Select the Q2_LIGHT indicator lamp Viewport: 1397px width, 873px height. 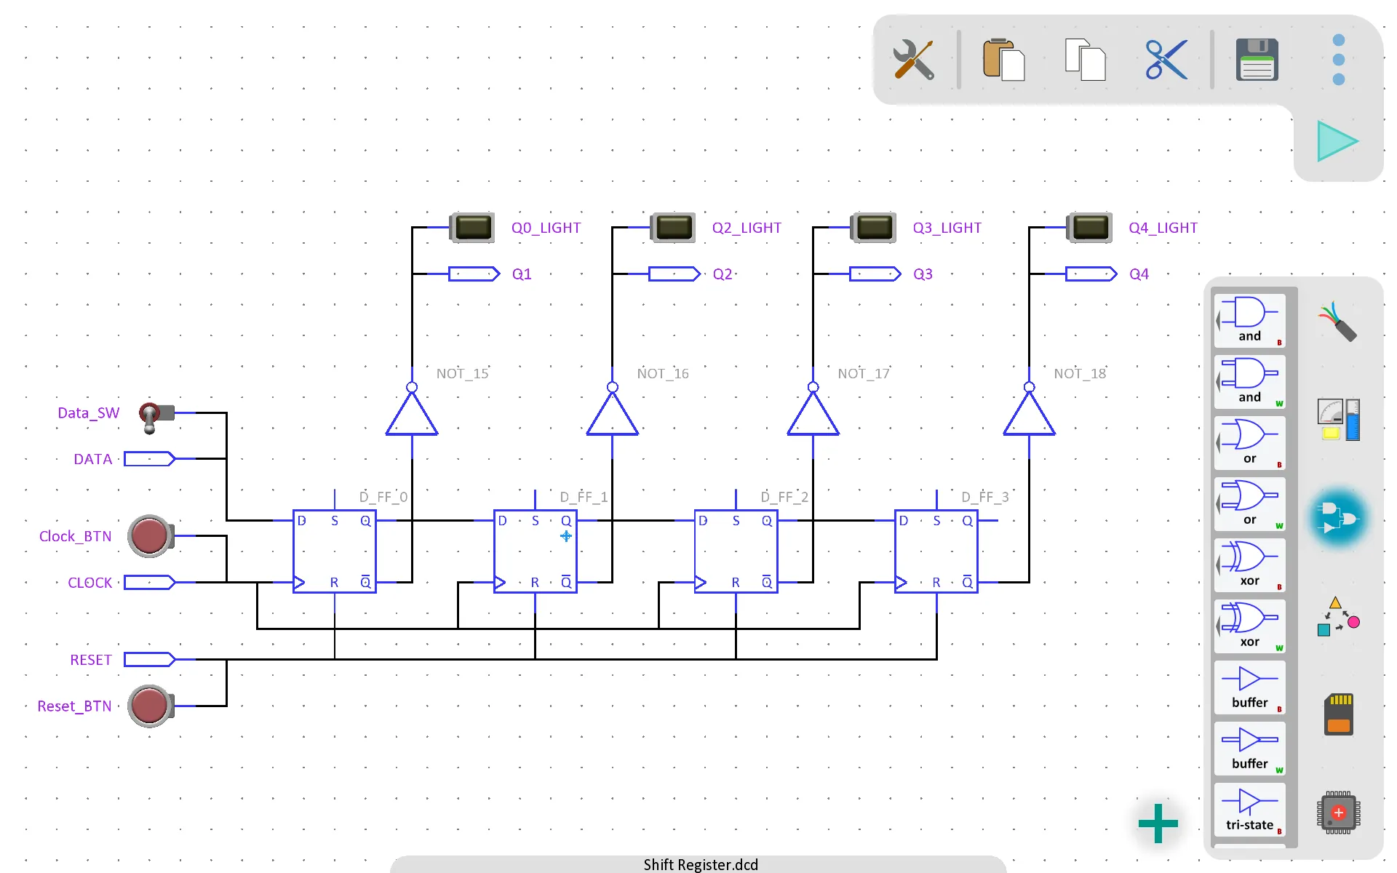coord(673,228)
